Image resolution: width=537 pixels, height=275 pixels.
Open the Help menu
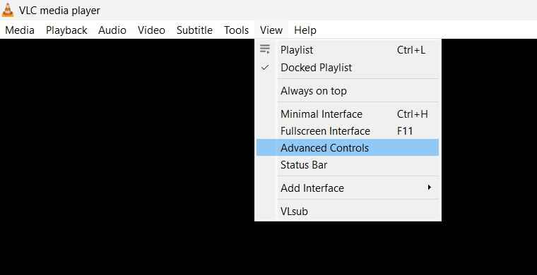pos(305,30)
